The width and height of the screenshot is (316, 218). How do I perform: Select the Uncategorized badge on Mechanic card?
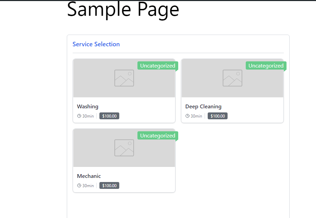coord(158,136)
